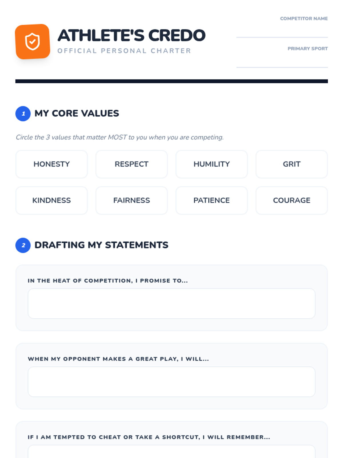The height and width of the screenshot is (458, 343).
Task: Select the HONESTY value box
Action: click(51, 164)
